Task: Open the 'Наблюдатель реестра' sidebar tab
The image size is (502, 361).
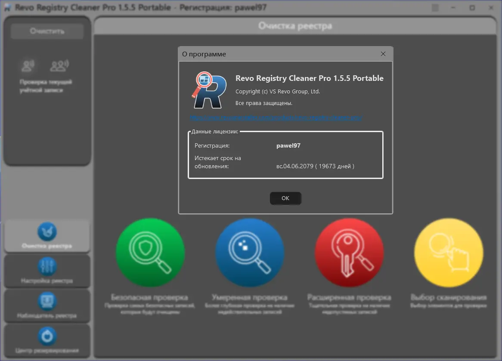Action: pos(47,306)
